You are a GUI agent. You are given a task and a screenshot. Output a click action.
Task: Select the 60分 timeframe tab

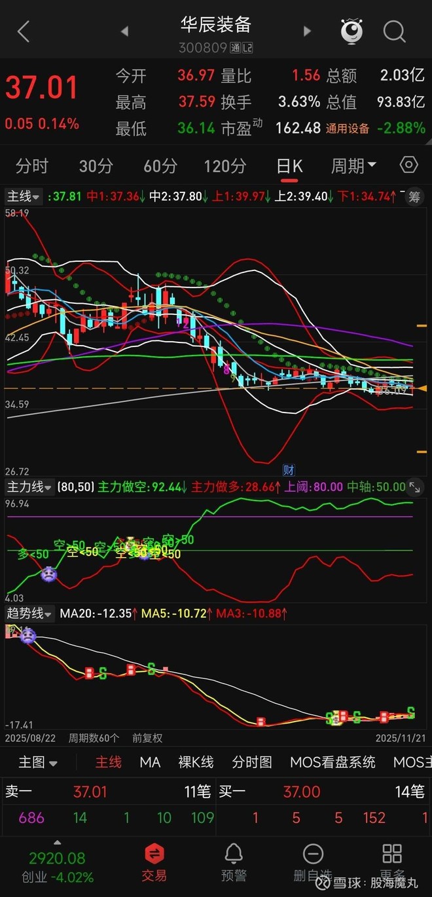coord(160,166)
